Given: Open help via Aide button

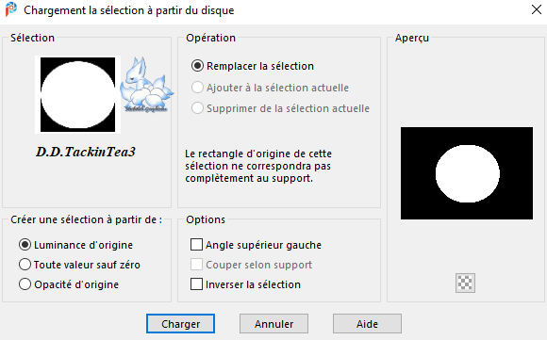Looking at the screenshot, I should 367,324.
